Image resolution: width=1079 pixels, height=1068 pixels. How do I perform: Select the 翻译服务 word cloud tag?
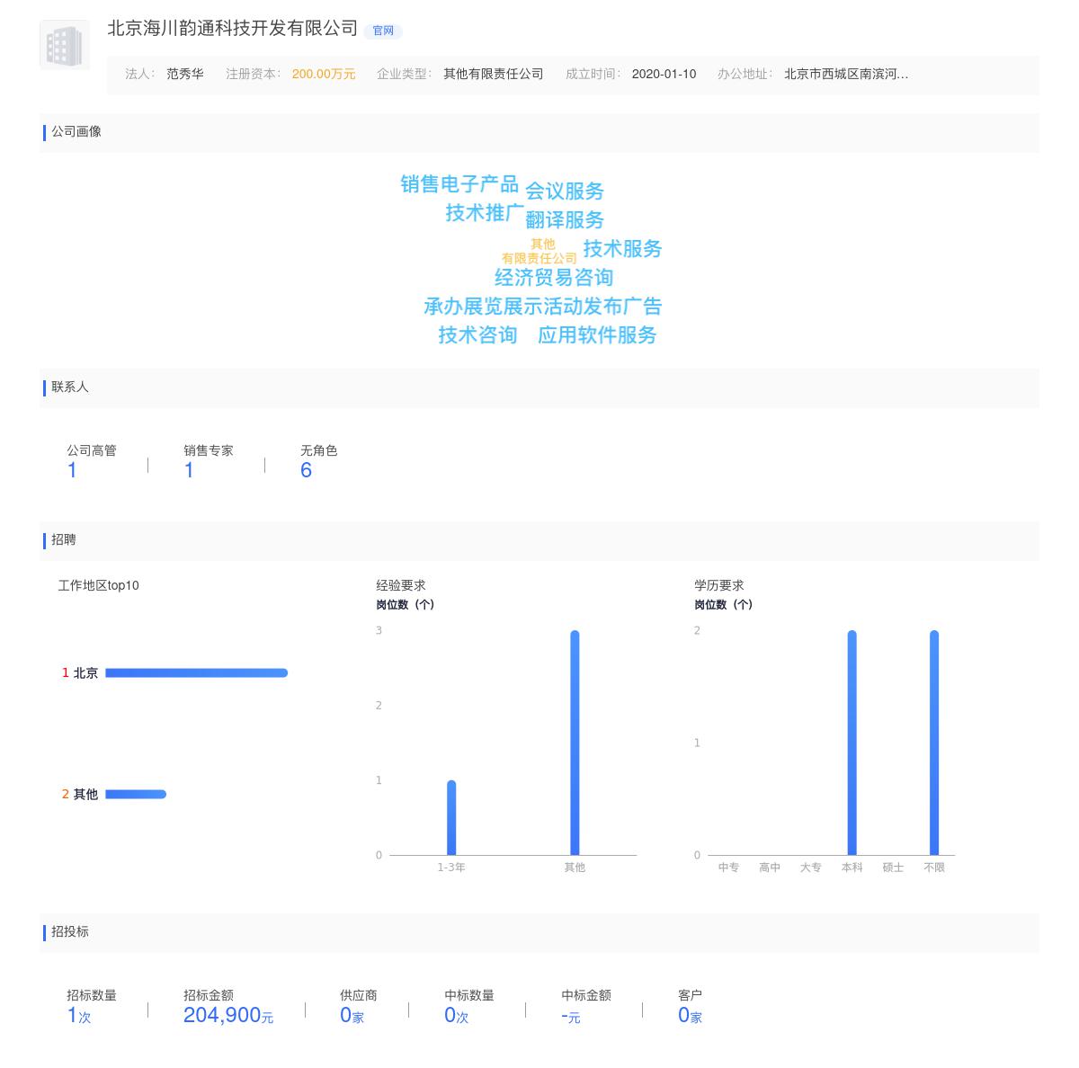point(565,220)
